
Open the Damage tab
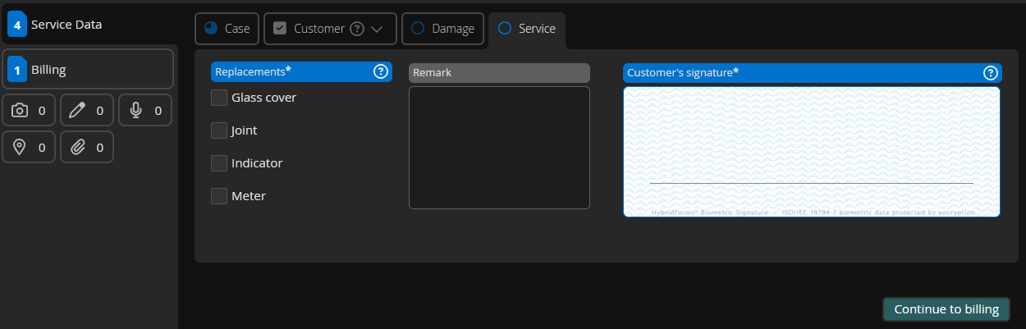click(x=443, y=29)
